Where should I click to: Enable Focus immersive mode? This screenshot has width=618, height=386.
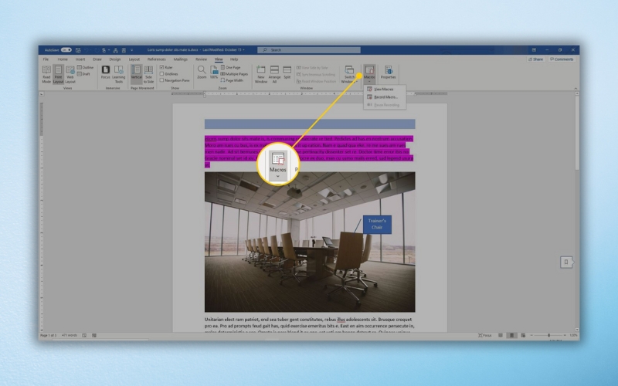(105, 73)
